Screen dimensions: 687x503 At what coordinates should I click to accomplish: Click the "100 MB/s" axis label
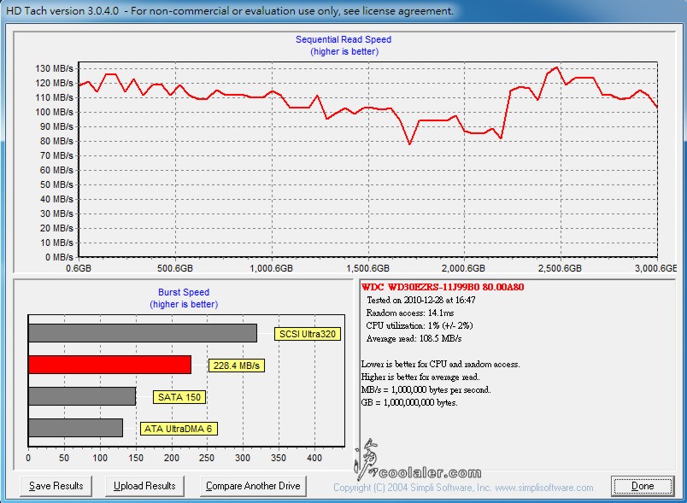[54, 112]
